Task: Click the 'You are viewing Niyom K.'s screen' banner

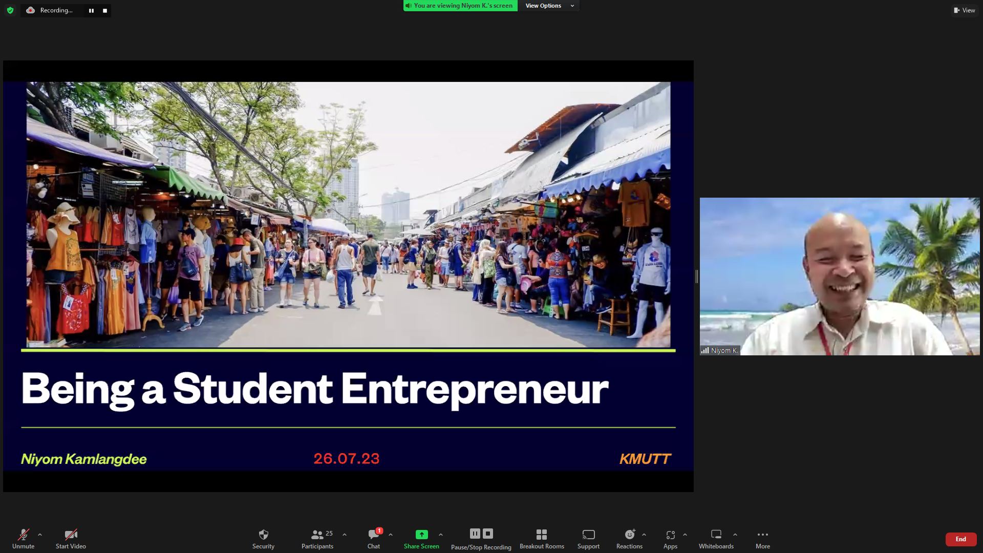Action: point(461,6)
